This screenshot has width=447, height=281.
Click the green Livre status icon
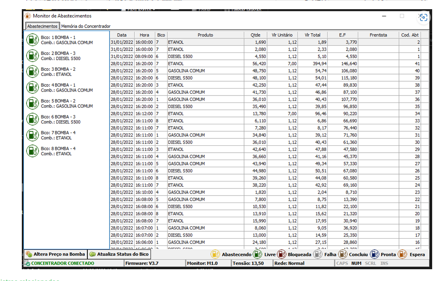(x=258, y=254)
